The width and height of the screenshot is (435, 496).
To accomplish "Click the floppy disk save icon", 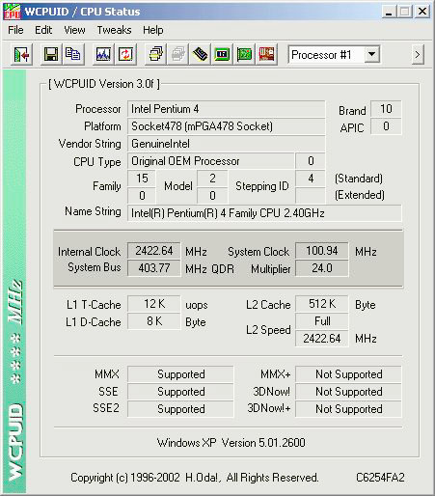I will [x=51, y=55].
